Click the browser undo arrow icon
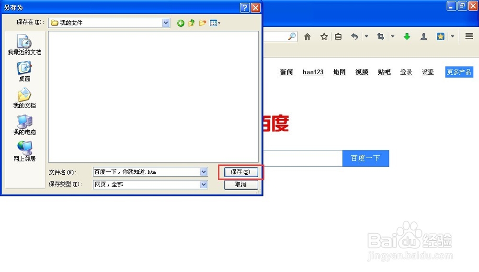This screenshot has height=272, width=479. pyautogui.click(x=354, y=36)
